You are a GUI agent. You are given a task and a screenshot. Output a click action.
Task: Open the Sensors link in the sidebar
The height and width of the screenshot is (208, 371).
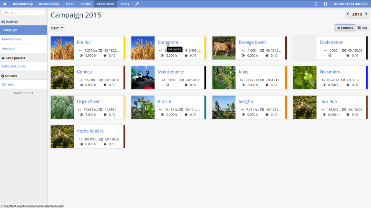[24, 84]
